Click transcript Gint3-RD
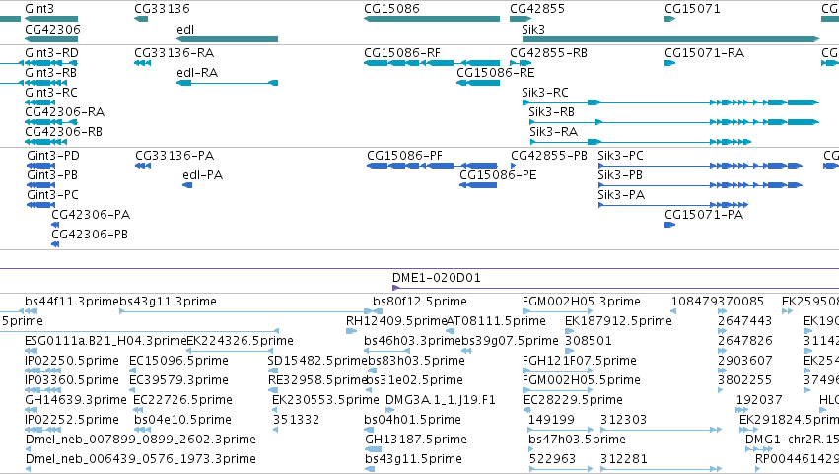Viewport: 839px width, 474px height. pyautogui.click(x=51, y=53)
